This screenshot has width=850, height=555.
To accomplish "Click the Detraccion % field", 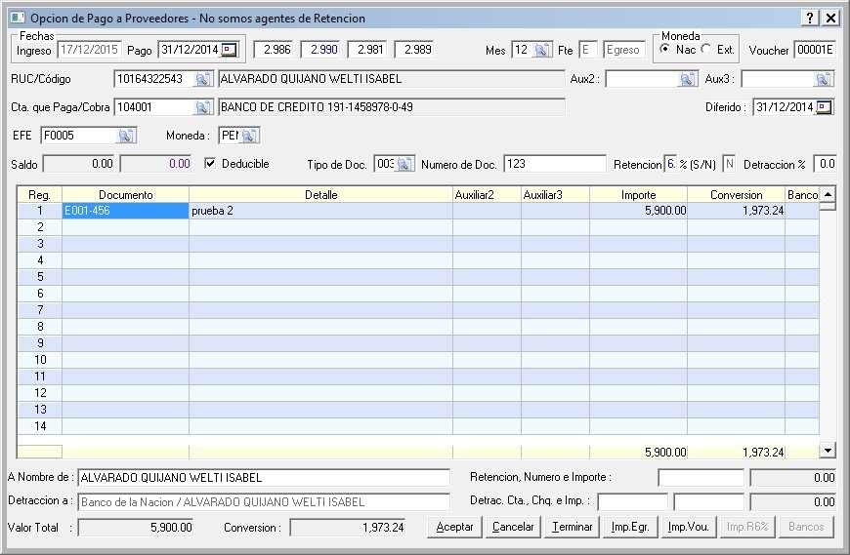I will [825, 164].
